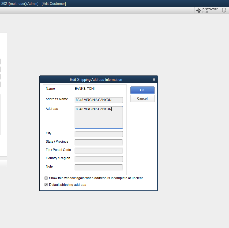Click the Zip / Postal Code field
Image resolution: width=229 pixels, height=228 pixels.
[x=99, y=151]
